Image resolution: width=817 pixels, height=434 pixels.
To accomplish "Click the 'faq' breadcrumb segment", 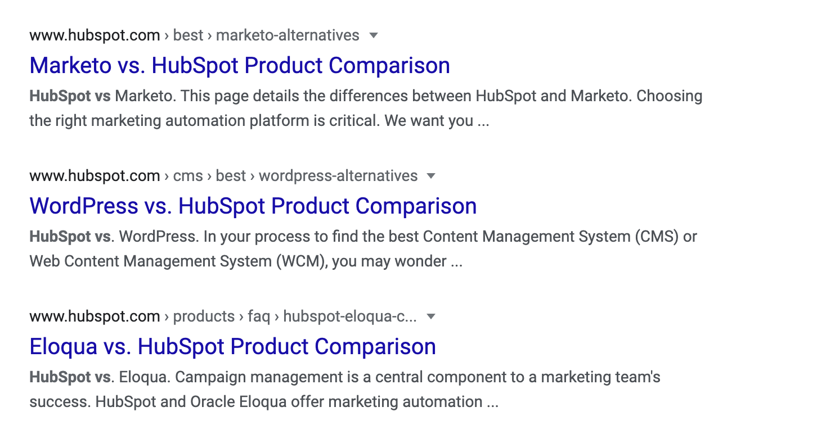I will (x=259, y=317).
